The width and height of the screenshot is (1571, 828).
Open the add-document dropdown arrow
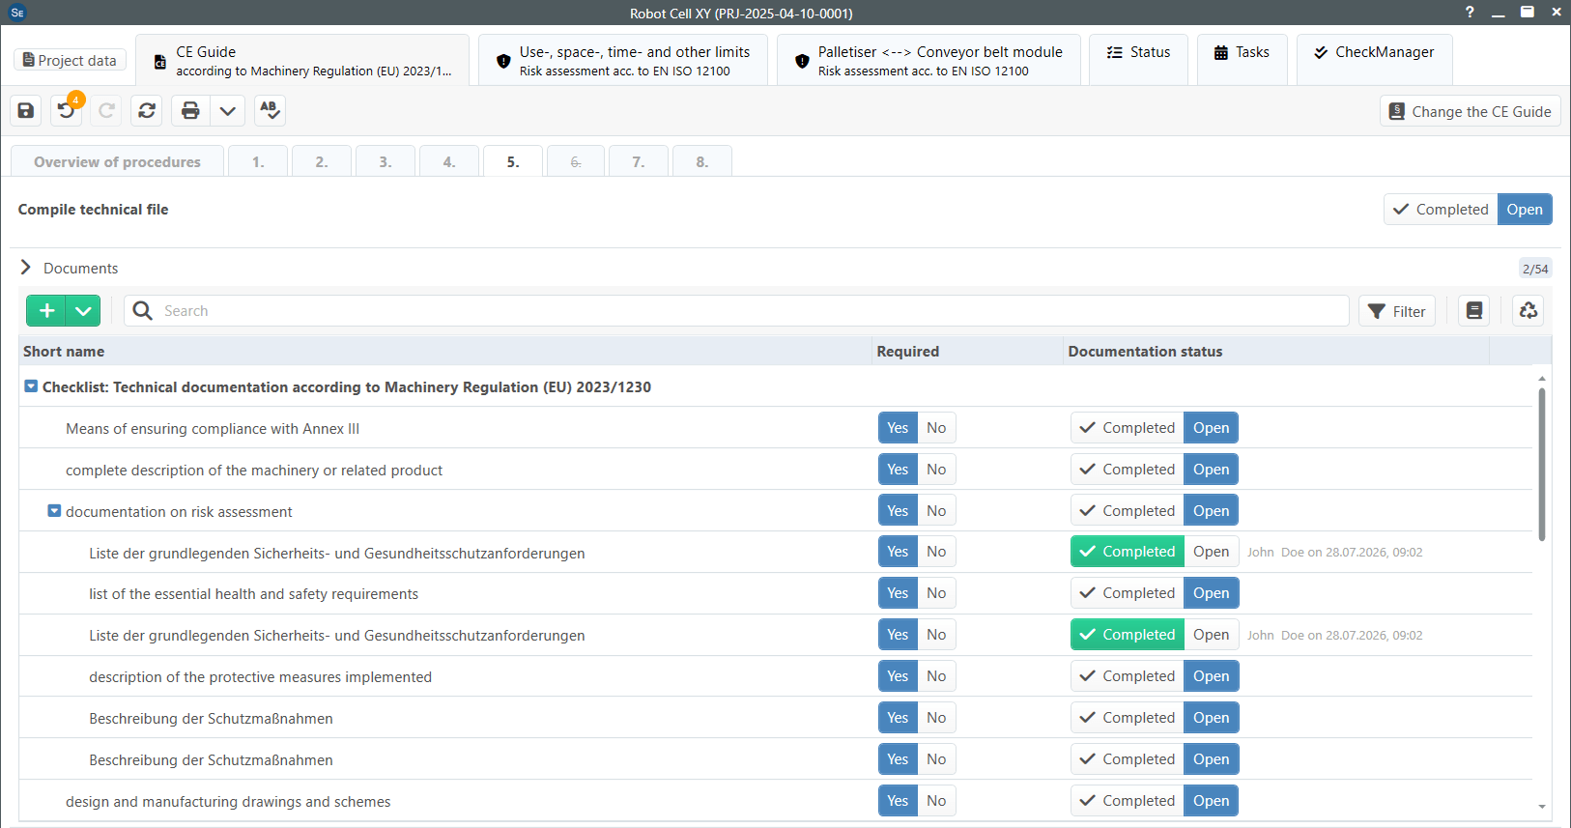coord(83,311)
